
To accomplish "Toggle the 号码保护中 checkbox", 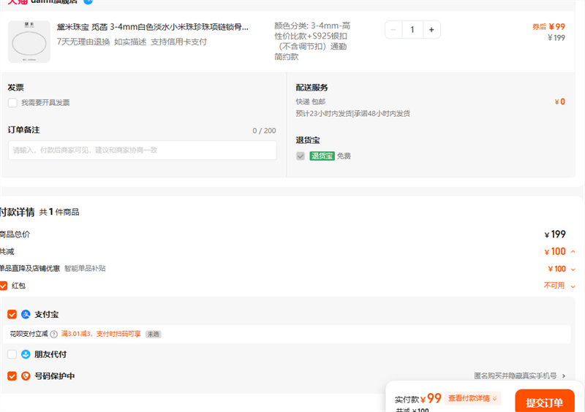I will (x=12, y=376).
